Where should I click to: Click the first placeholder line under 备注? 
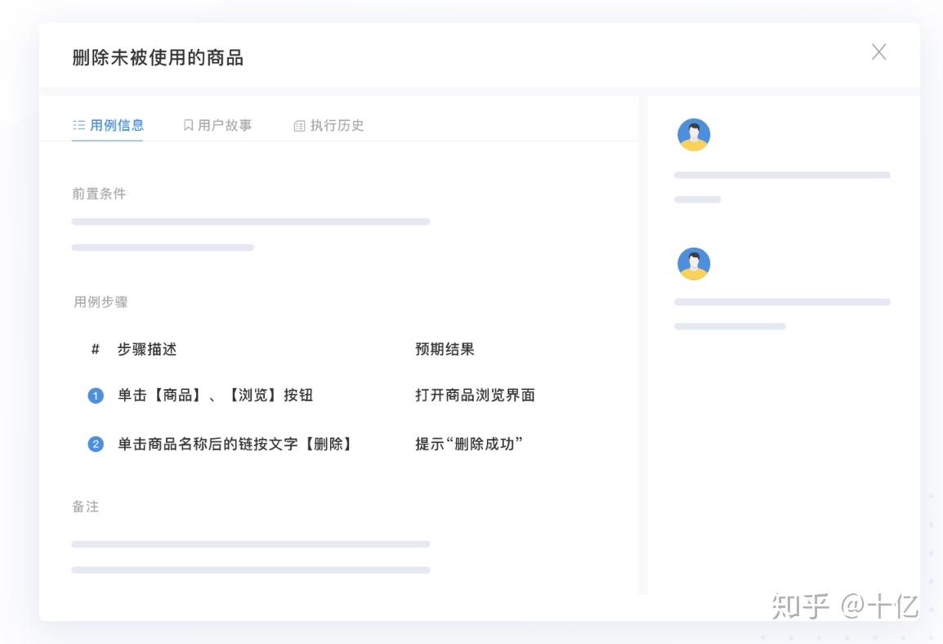click(251, 543)
